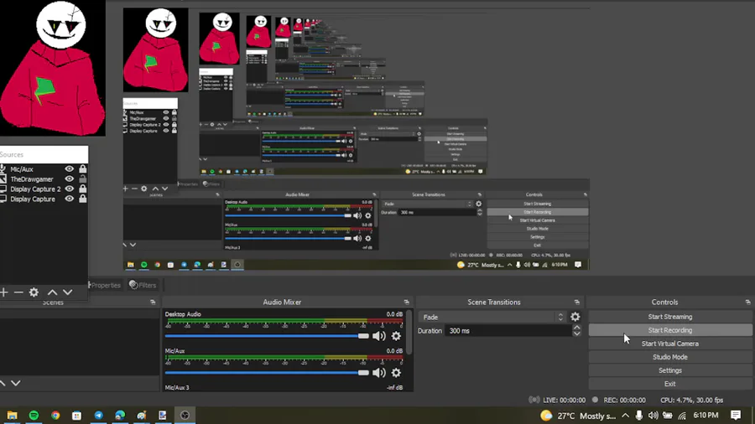Unlock the Display Capture source lock

[x=83, y=199]
